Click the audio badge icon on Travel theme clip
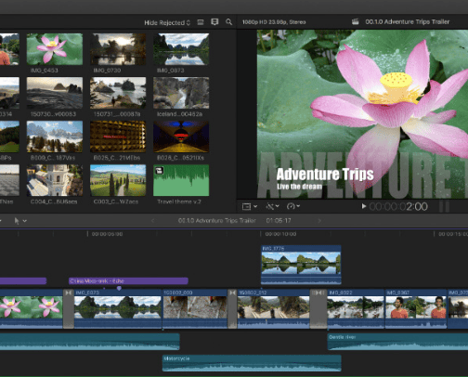468x377 pixels. [x=159, y=171]
